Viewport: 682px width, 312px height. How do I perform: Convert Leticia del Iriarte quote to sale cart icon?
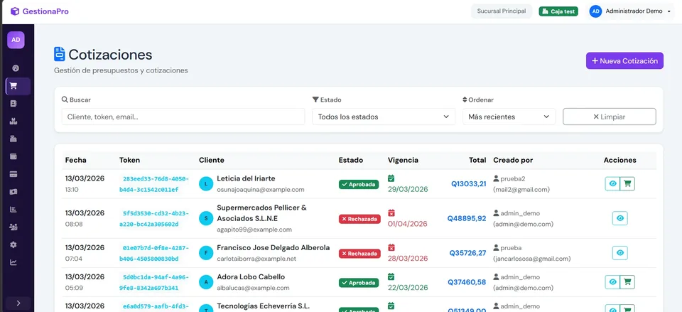(x=627, y=183)
